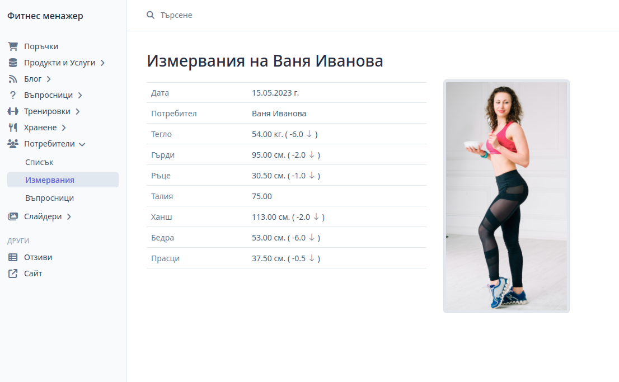Image resolution: width=619 pixels, height=382 pixels.
Task: Expand the Слайдери chevron
Action: (x=69, y=216)
